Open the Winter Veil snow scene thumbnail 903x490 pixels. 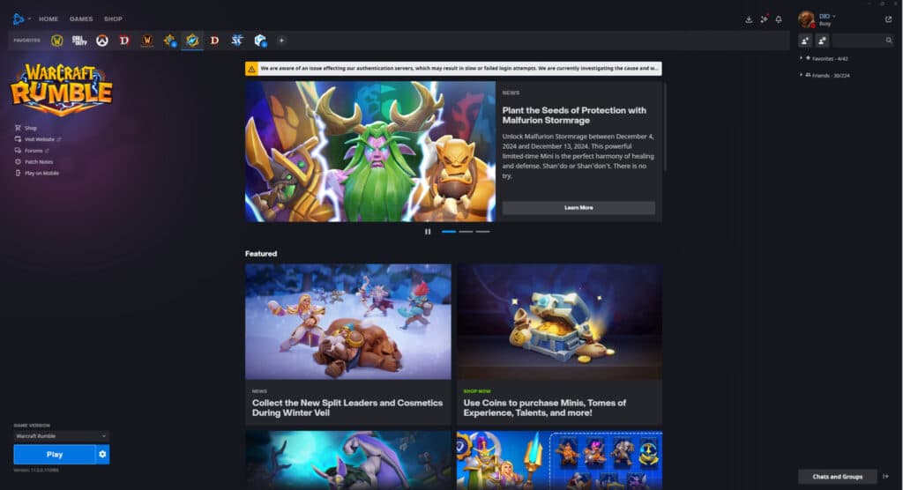pos(348,322)
